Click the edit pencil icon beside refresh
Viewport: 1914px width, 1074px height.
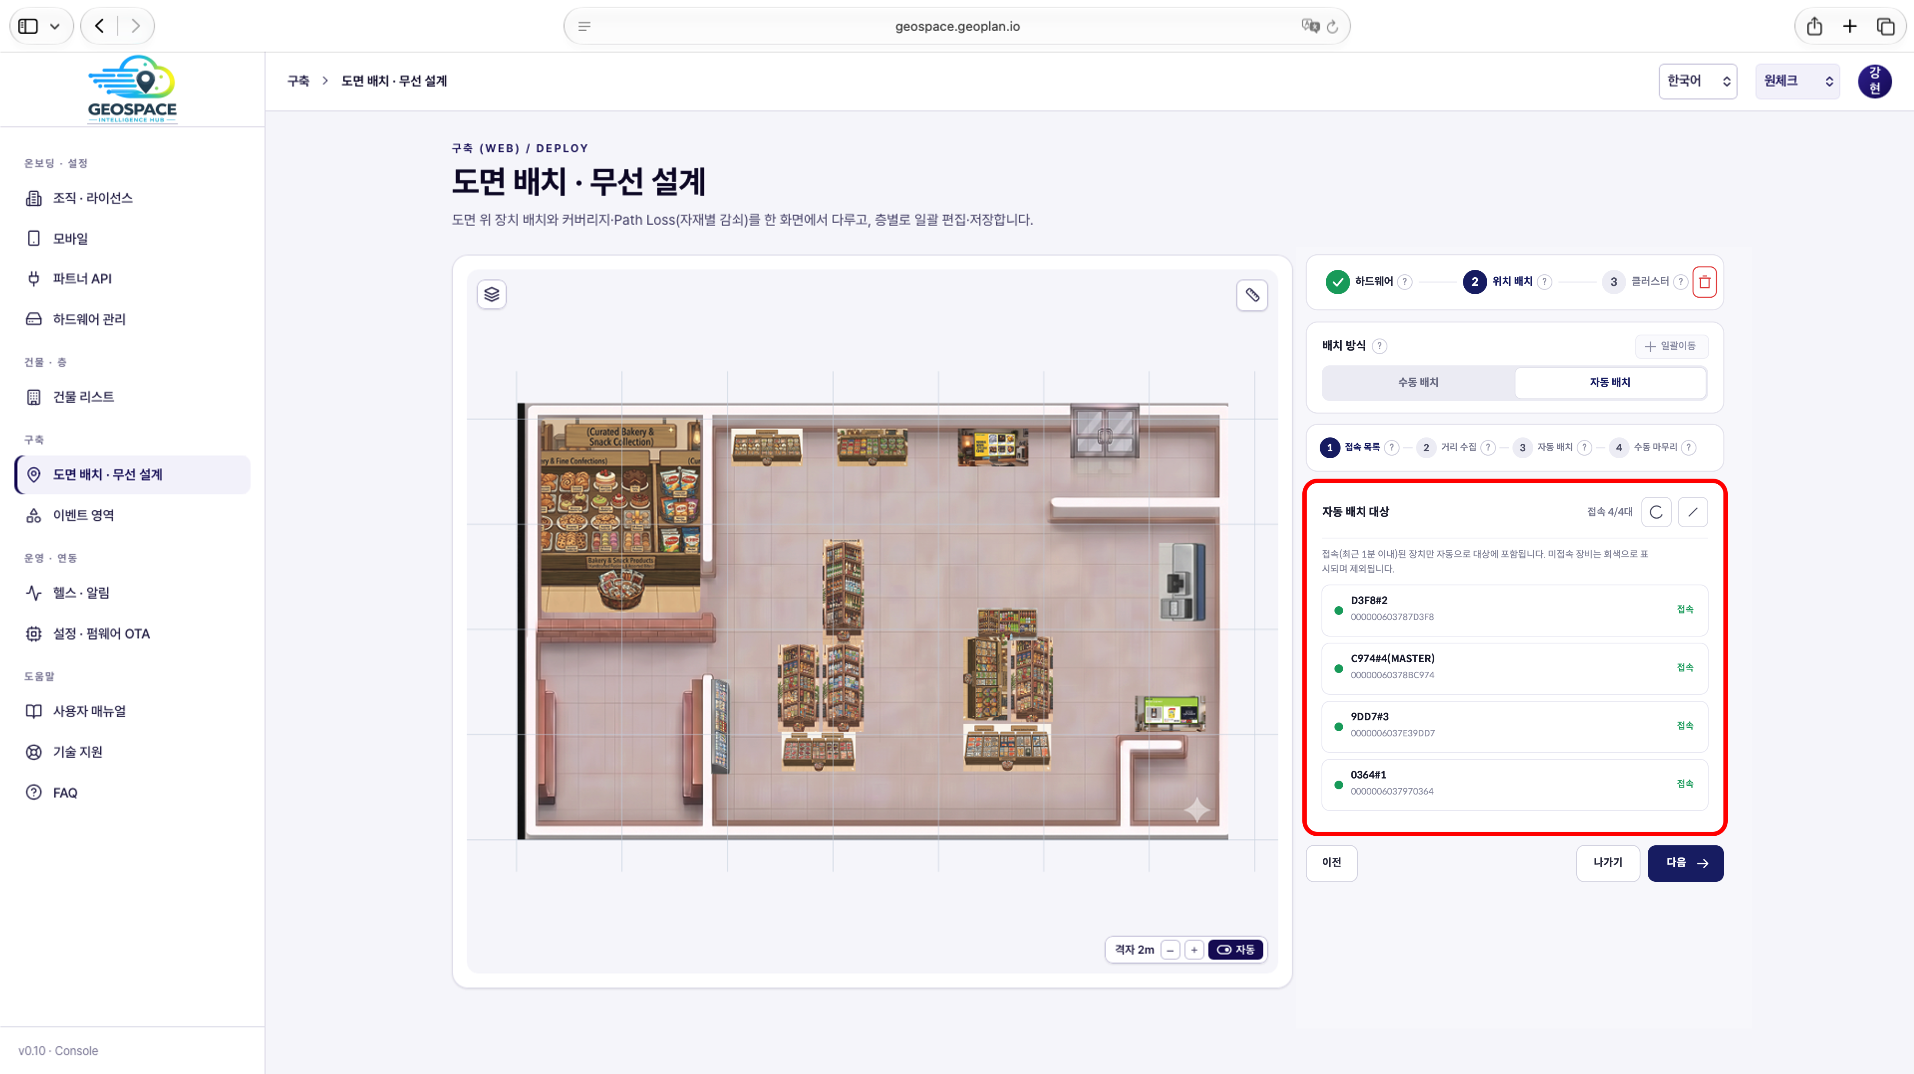click(x=1693, y=512)
